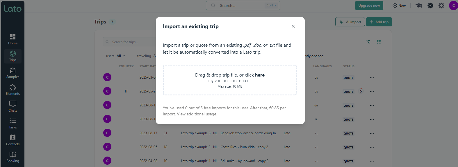Click the graduation cap academy icon
458x167 pixels.
pyautogui.click(x=419, y=6)
